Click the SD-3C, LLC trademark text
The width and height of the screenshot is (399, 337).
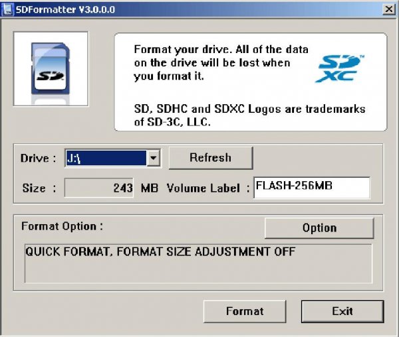pyautogui.click(x=249, y=115)
